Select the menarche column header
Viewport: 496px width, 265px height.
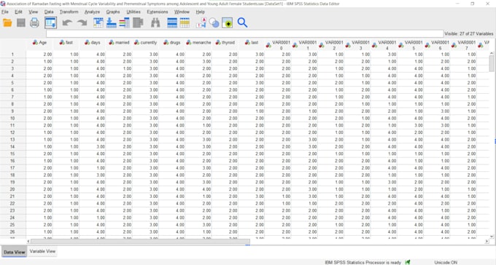pyautogui.click(x=198, y=43)
